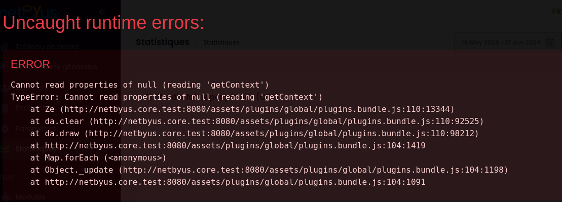Click the calendar icon showing 31
Viewport: 562px width, 202px height.
tap(549, 43)
